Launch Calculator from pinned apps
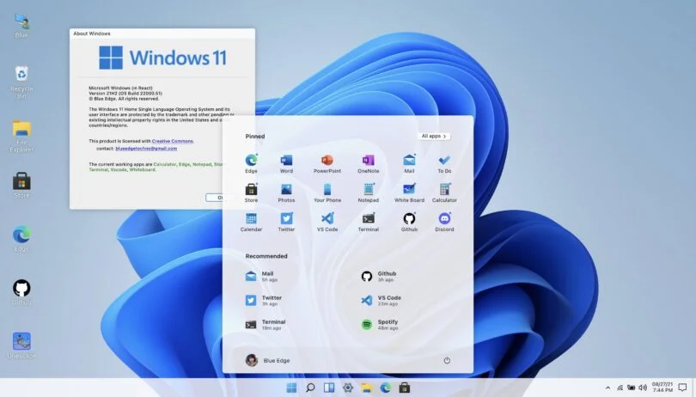Image resolution: width=696 pixels, height=397 pixels. point(444,192)
